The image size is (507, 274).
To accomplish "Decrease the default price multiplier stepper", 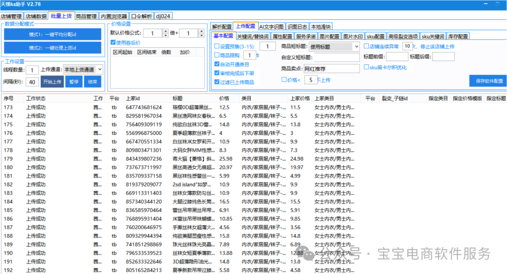I will (x=165, y=35).
